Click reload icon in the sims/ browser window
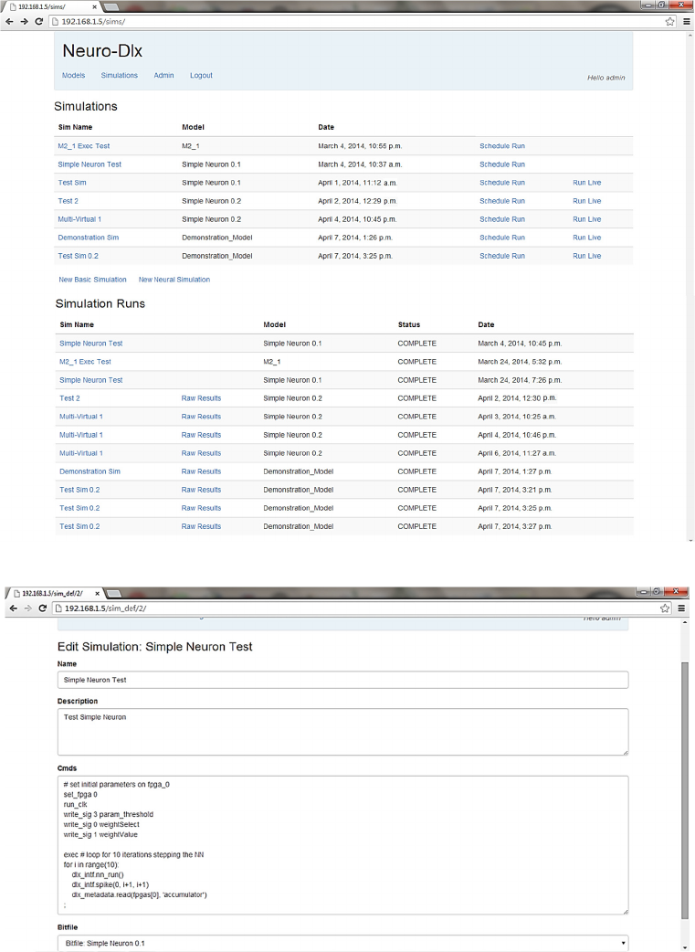 [39, 21]
